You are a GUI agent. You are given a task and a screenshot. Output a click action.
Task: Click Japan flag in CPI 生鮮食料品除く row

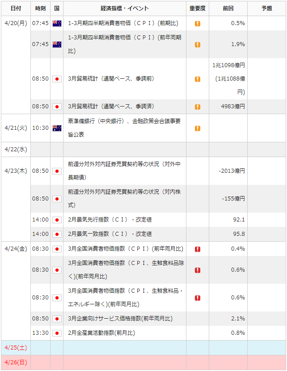click(57, 270)
